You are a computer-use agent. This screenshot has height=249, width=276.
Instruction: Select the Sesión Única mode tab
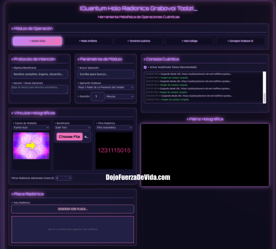tap(37, 41)
